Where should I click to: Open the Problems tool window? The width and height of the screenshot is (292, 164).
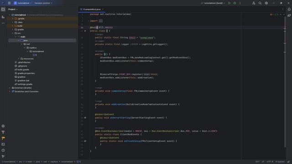[x=3, y=150]
